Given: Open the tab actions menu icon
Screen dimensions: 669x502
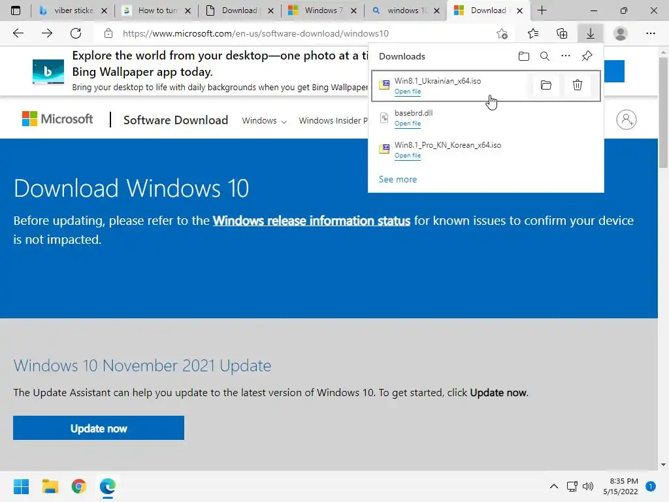Looking at the screenshot, I should click(x=16, y=10).
